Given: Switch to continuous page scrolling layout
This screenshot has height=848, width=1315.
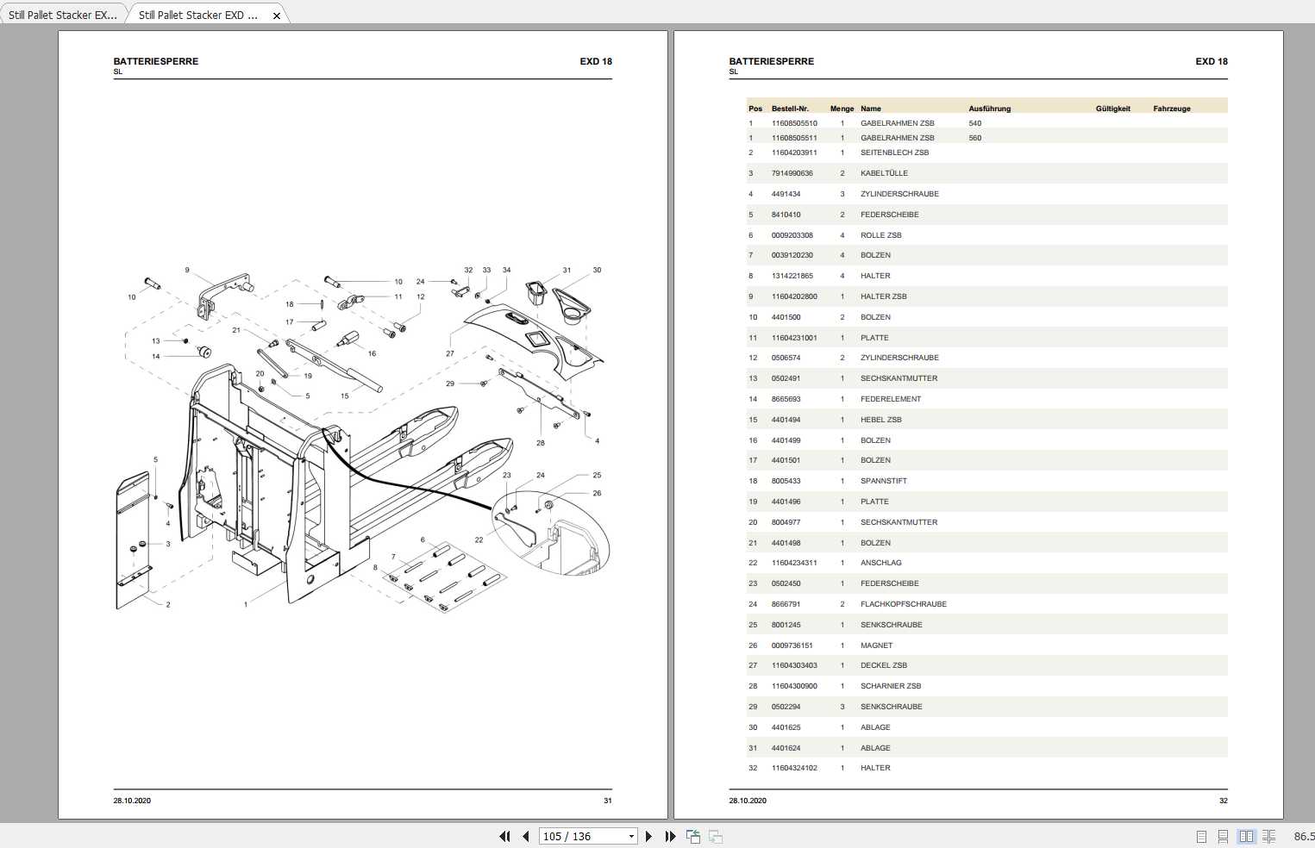Looking at the screenshot, I should point(1223,836).
